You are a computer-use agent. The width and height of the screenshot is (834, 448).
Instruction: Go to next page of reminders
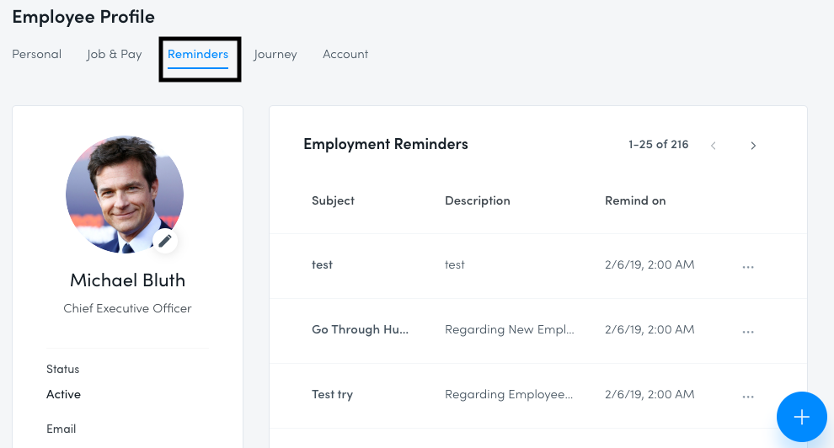[753, 146]
